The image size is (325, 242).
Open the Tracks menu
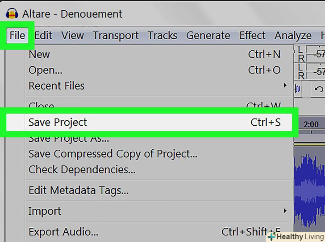(x=162, y=36)
